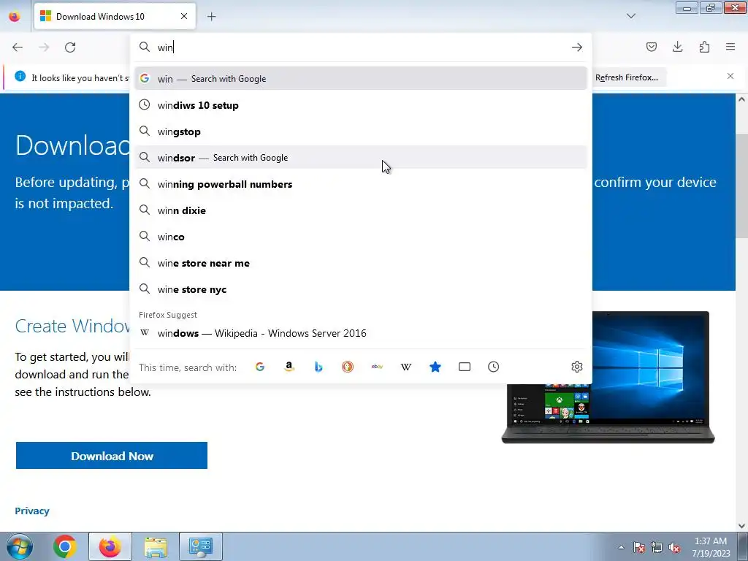Viewport: 748px width, 561px height.
Task: Launch Chrome from the taskbar
Action: click(x=65, y=546)
